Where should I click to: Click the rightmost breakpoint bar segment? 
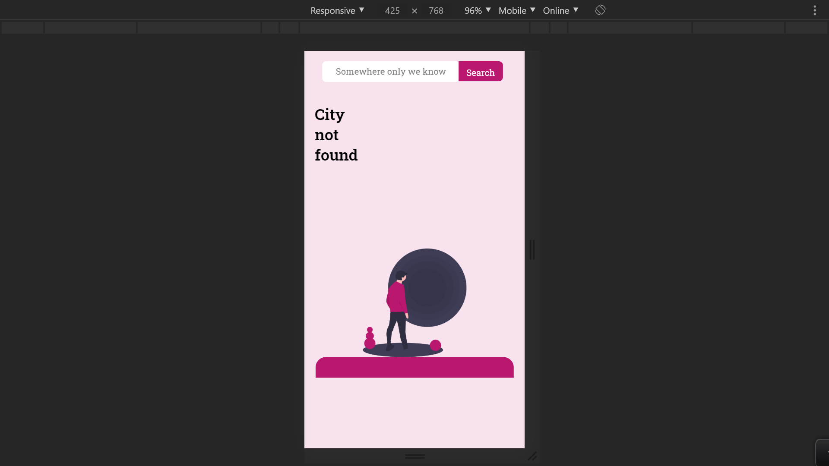coord(806,28)
